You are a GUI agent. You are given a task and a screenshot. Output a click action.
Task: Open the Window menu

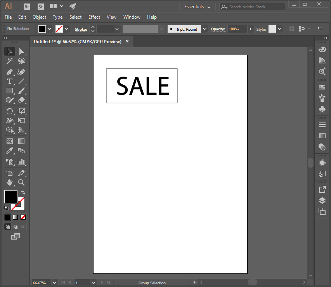(132, 17)
